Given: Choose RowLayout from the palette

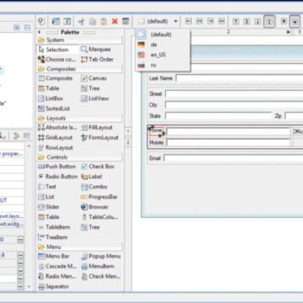Looking at the screenshot, I should coord(55,148).
